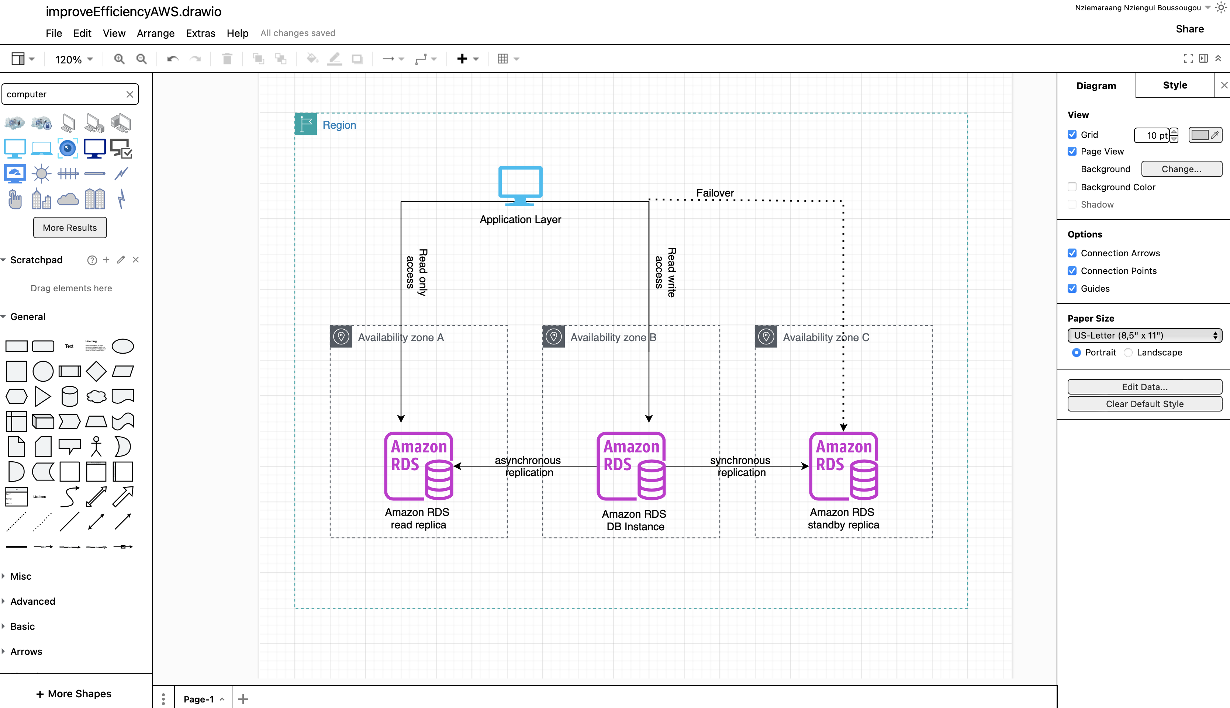The image size is (1230, 708).
Task: Select the diamond shape in General
Action: pyautogui.click(x=96, y=371)
